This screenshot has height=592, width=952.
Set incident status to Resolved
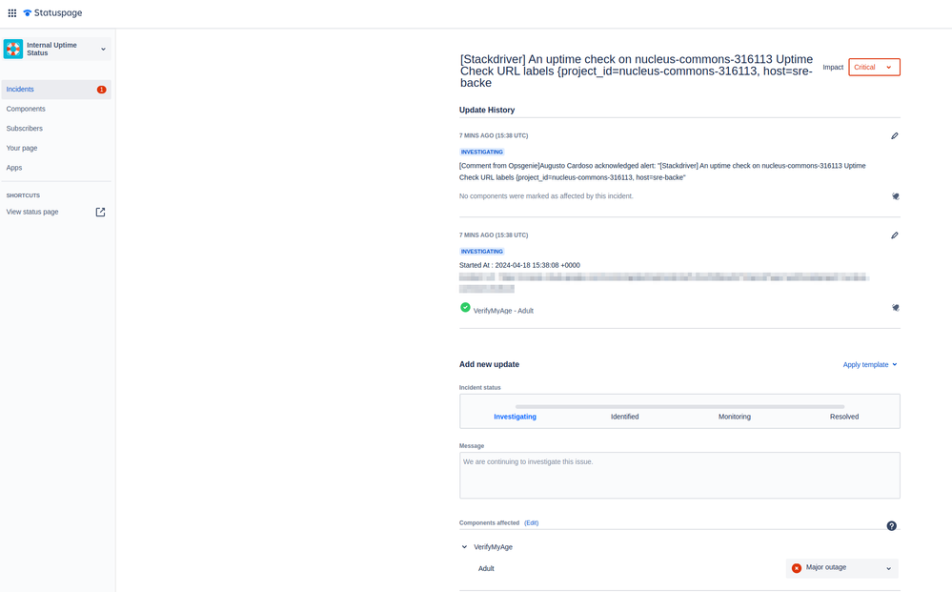(844, 417)
